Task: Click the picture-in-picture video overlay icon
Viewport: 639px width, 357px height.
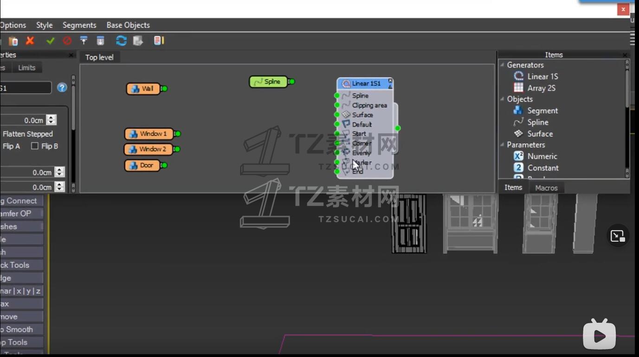Action: point(618,236)
